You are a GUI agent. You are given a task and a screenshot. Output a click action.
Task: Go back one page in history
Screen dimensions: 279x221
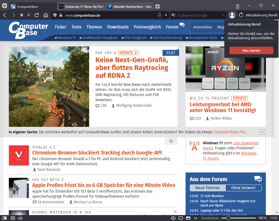coord(5,15)
